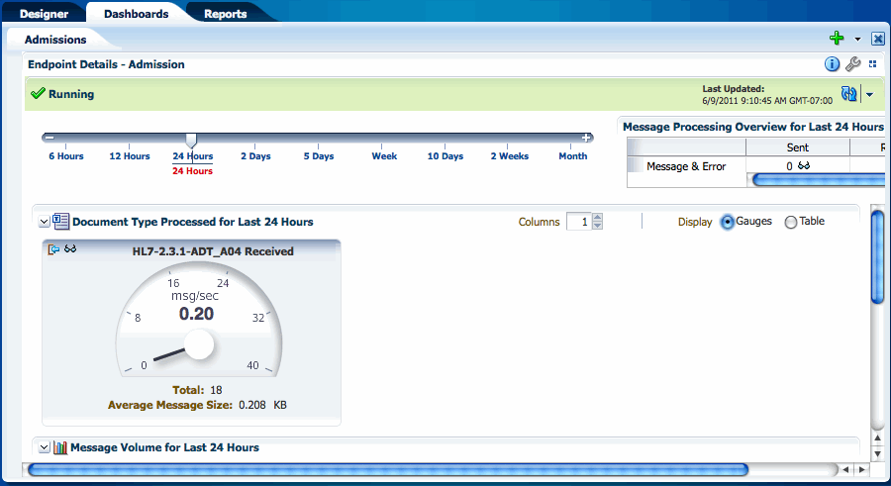Click the 0.20 msg/sec gauge value

pos(197,313)
